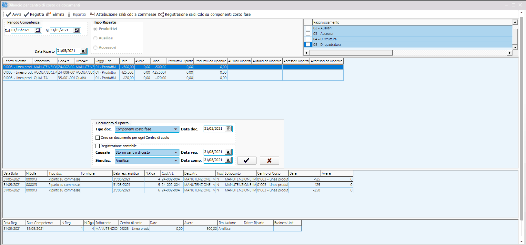Click the Fornitore column header
This screenshot has width=526, height=245.
point(96,173)
